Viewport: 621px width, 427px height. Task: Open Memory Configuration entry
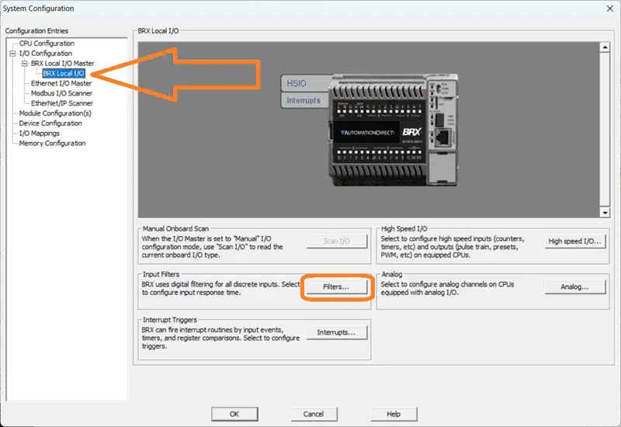pyautogui.click(x=52, y=143)
